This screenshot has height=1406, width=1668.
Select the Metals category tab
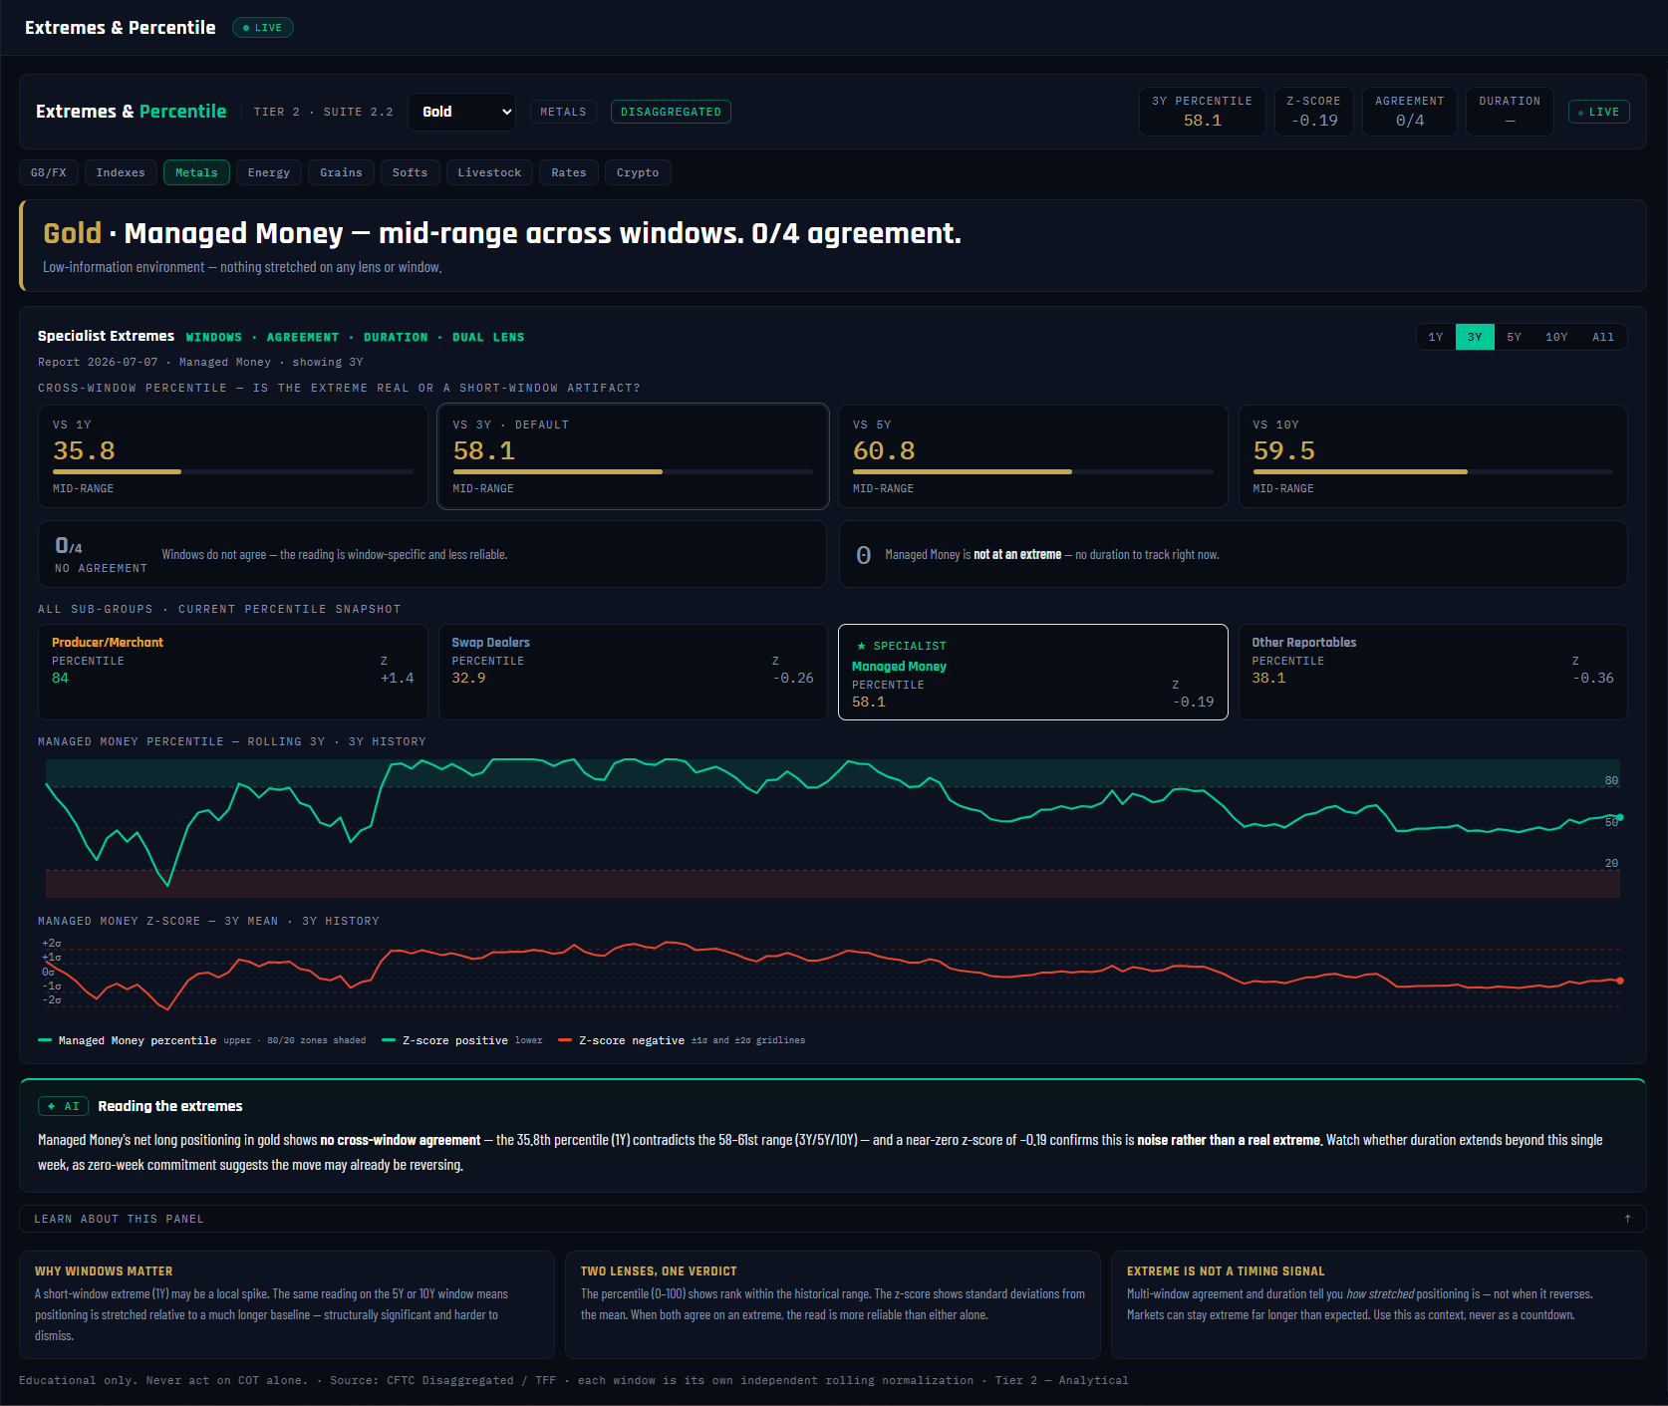coord(196,172)
